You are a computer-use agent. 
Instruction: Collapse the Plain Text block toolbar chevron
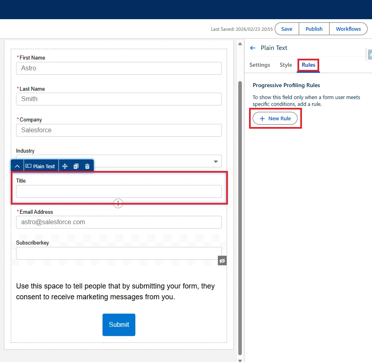coord(17,166)
